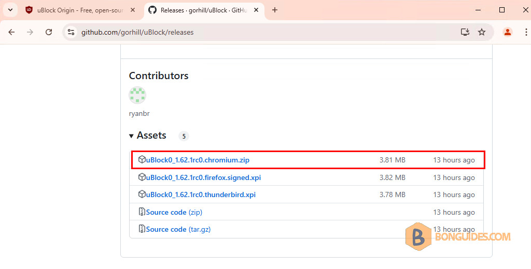Close the uBlock Origin tab
531x269 pixels.
[x=133, y=10]
